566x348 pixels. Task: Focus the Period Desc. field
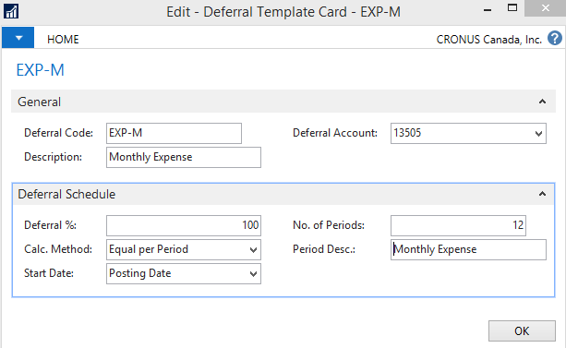pyautogui.click(x=468, y=249)
